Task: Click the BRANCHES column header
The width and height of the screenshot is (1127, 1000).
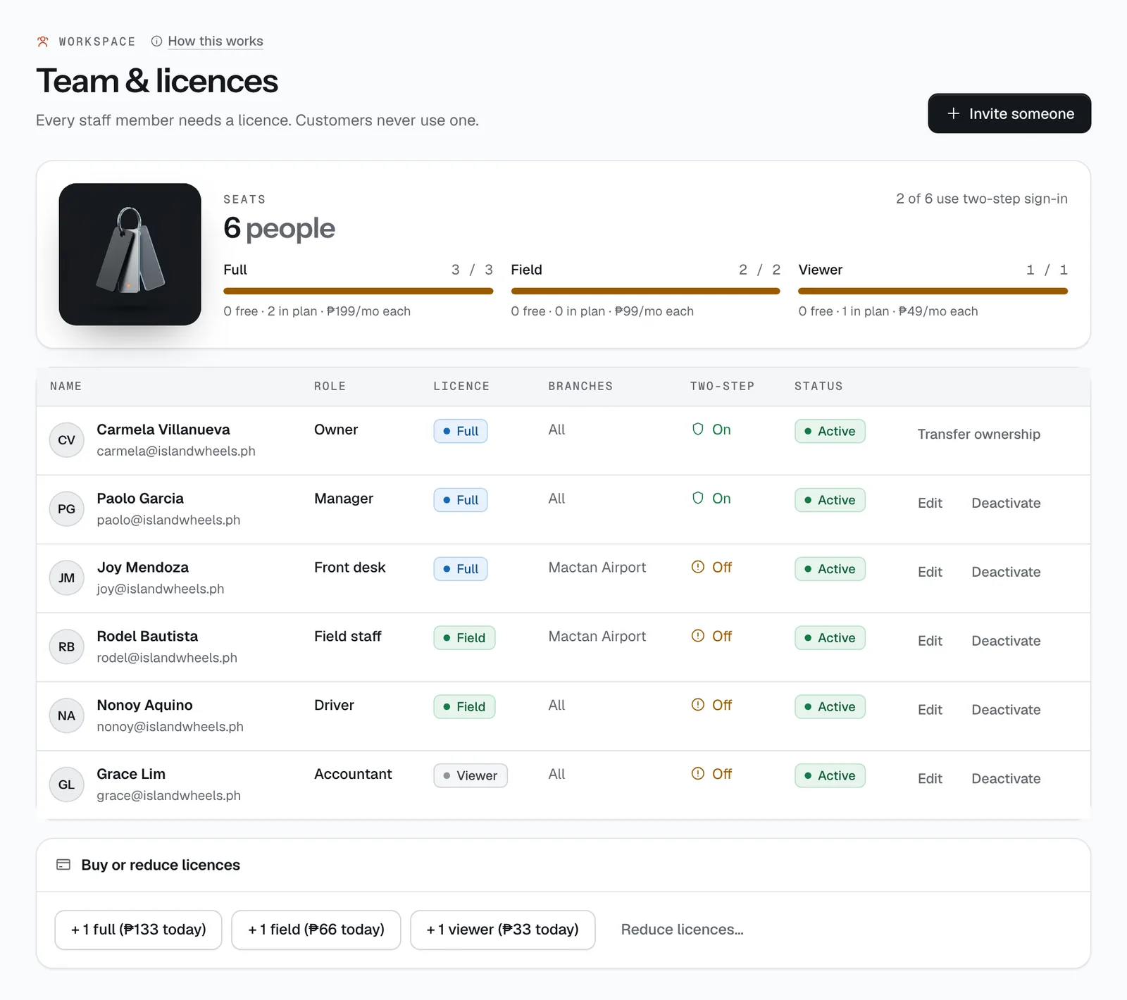Action: click(580, 386)
